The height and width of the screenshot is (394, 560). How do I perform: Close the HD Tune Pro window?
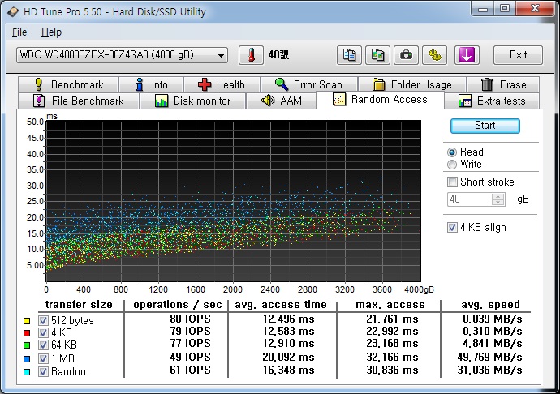[x=535, y=9]
